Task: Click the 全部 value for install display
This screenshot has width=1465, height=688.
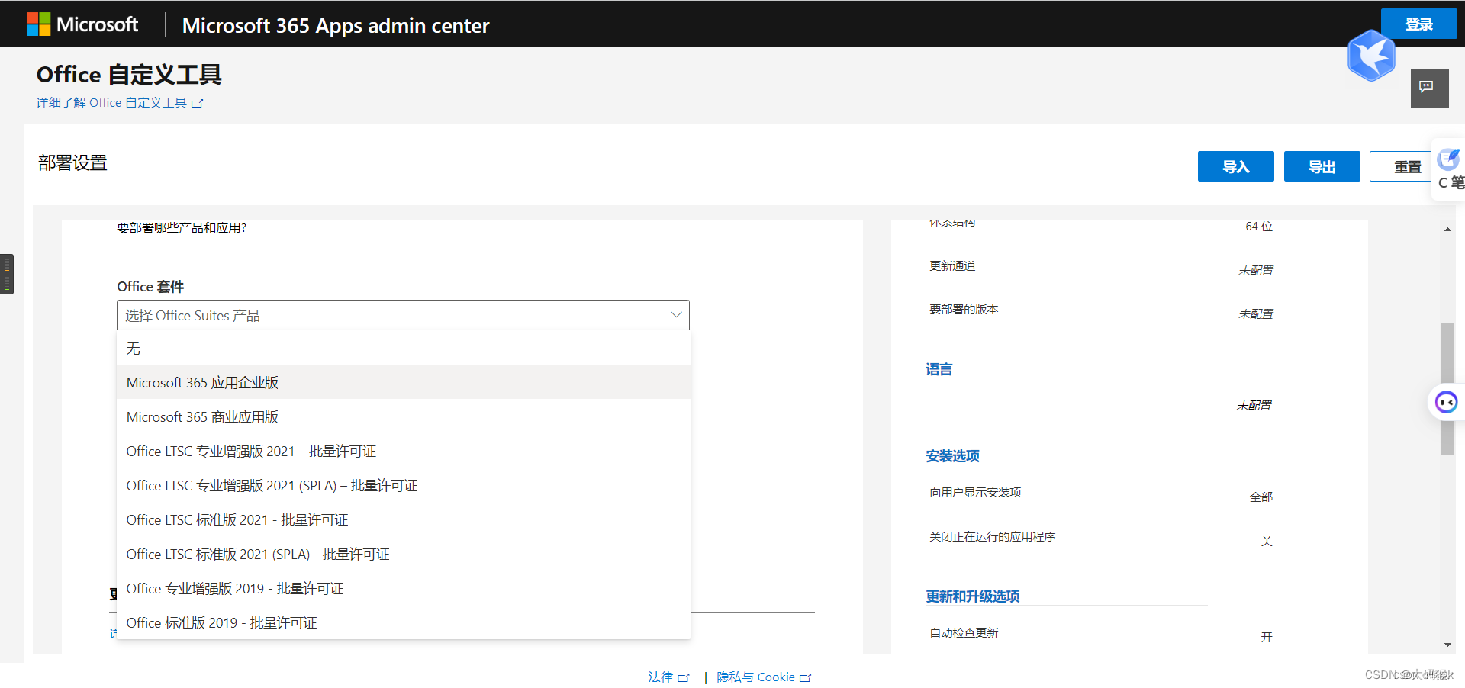Action: tap(1261, 497)
